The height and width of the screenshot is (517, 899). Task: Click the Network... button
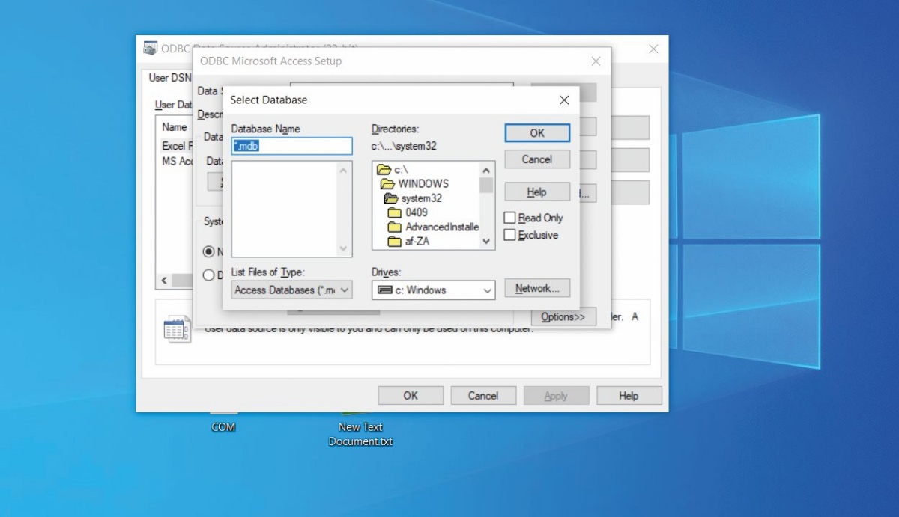[537, 289]
